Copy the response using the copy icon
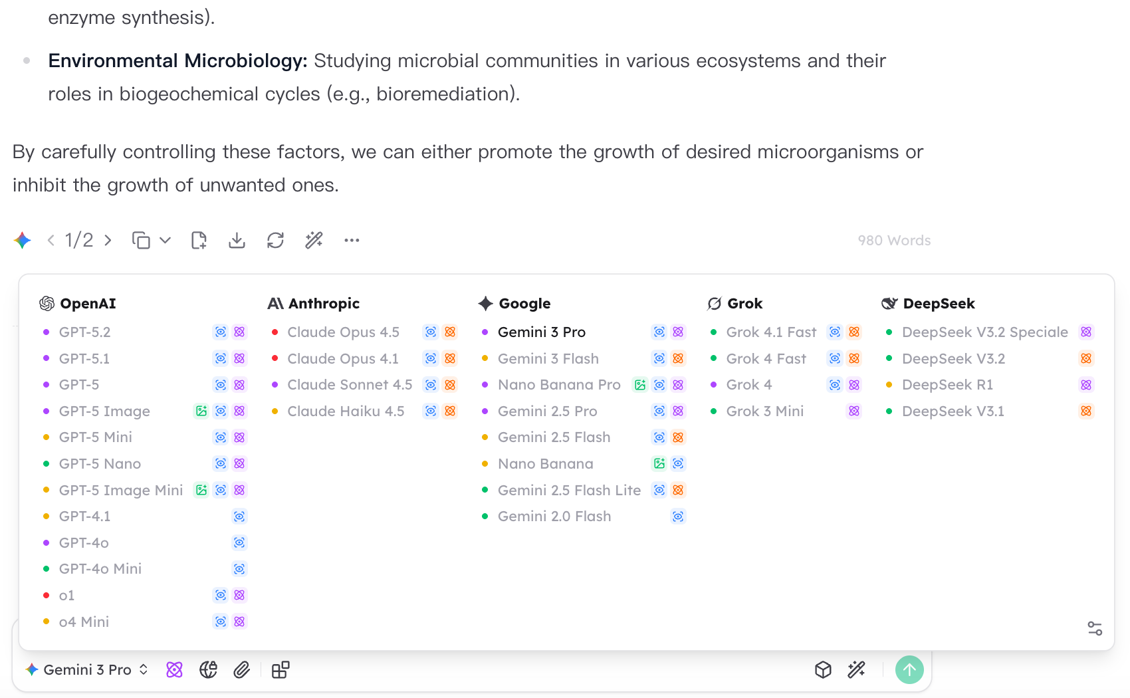 pyautogui.click(x=141, y=241)
